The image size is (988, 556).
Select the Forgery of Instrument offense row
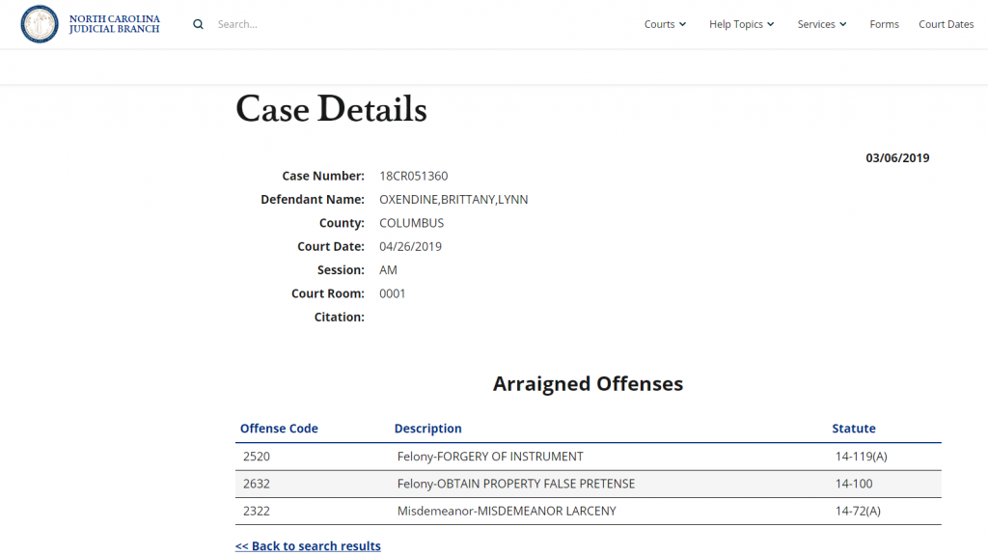click(490, 457)
